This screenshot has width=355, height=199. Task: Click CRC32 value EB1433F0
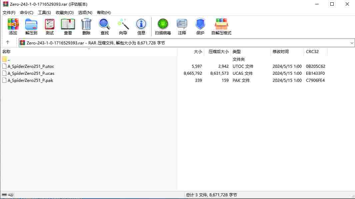point(315,73)
